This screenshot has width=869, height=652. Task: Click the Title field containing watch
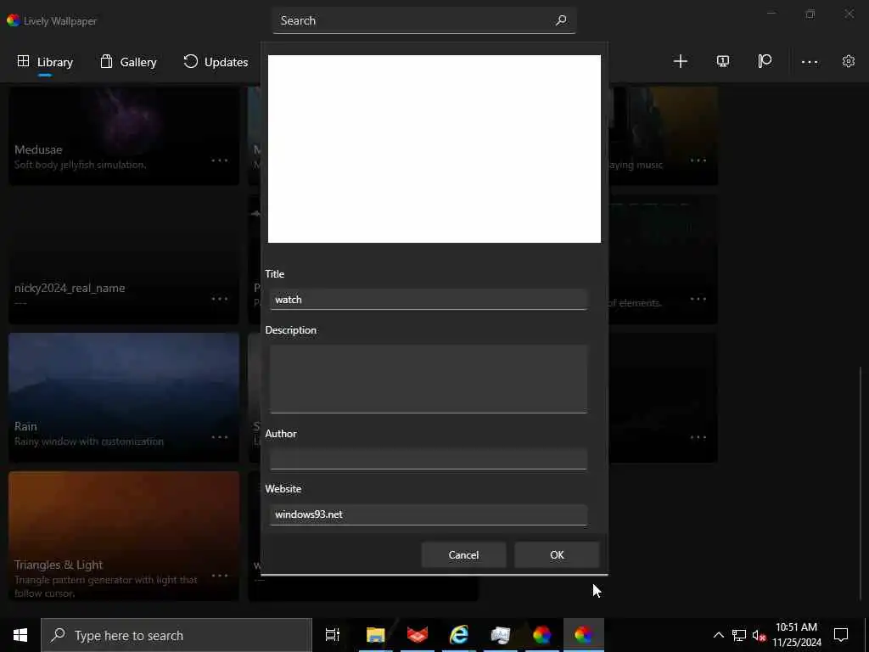429,300
